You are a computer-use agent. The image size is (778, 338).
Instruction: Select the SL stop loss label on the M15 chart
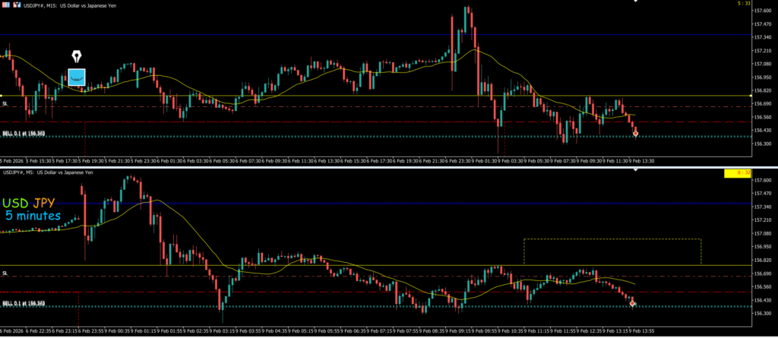pyautogui.click(x=5, y=103)
